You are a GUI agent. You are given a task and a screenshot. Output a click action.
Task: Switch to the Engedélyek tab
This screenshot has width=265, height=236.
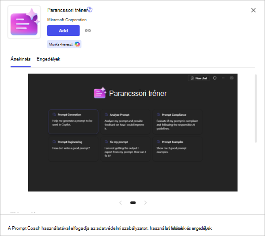tap(49, 59)
